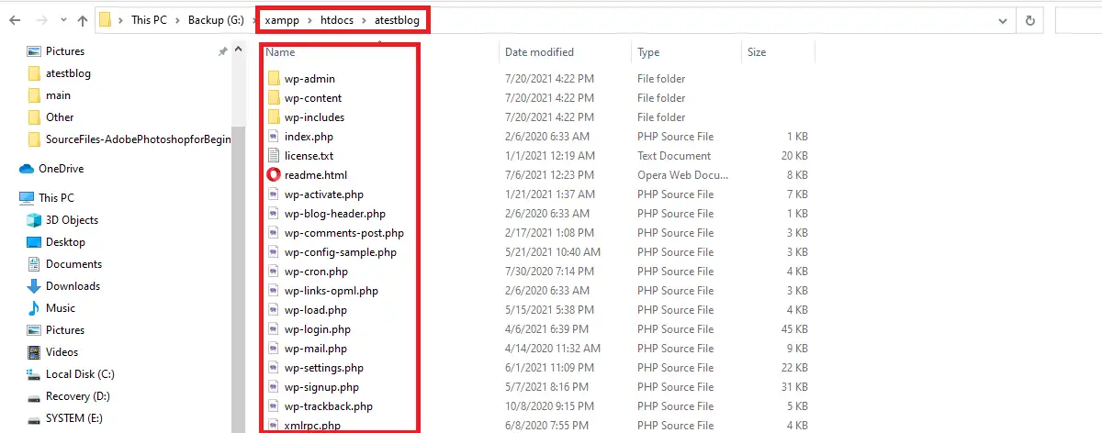Sort by Date modified column
The height and width of the screenshot is (433, 1102).
click(x=539, y=52)
